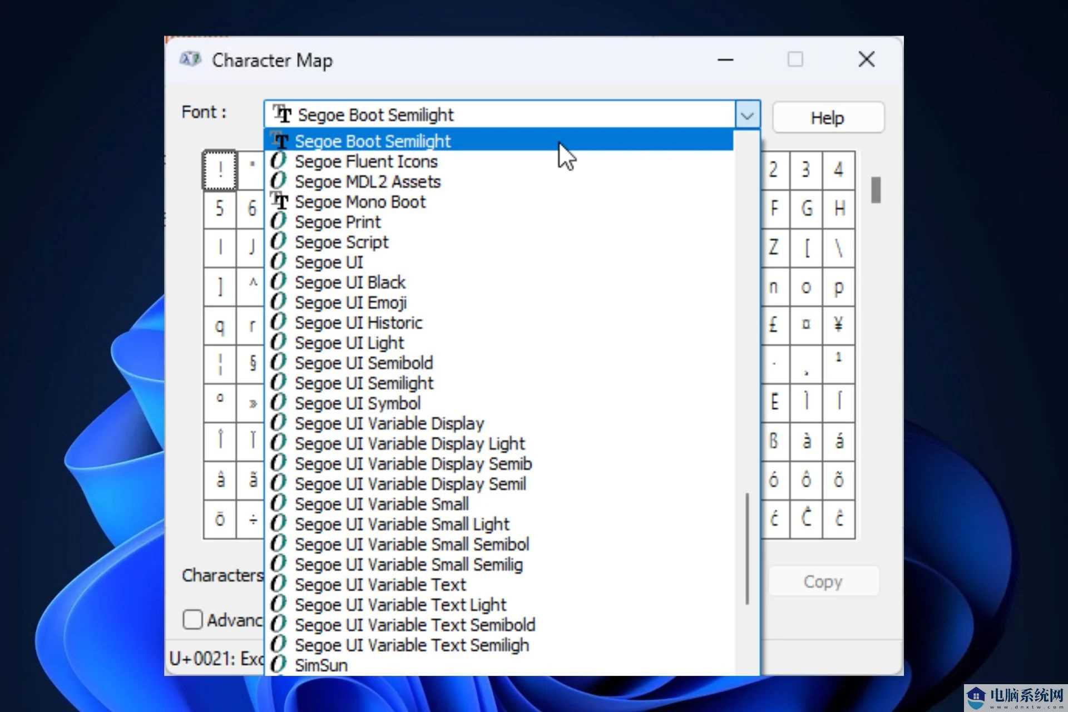Select the section sign character cell
The image size is (1068, 712).
pos(251,363)
